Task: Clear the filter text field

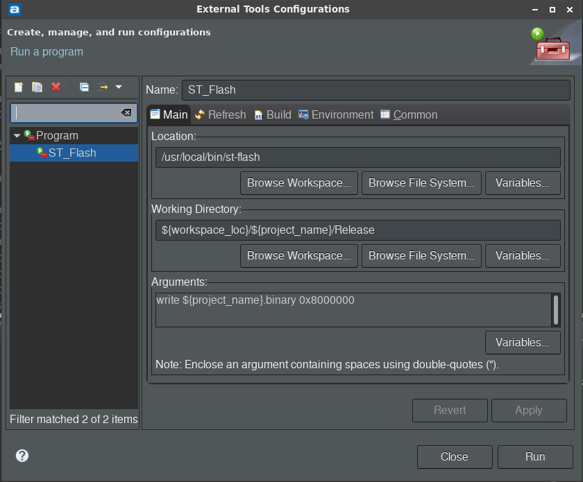Action: 126,113
